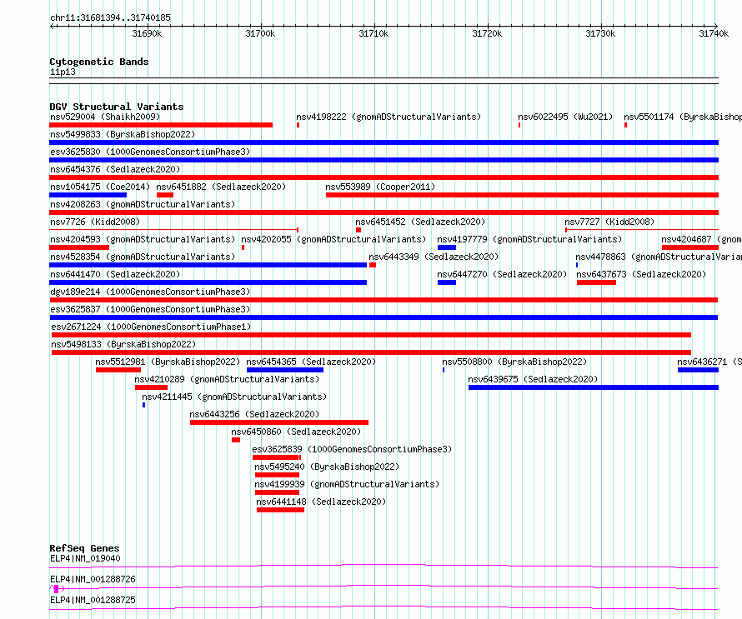
Task: Select nsv6451452 (Sedlazeck2020) label
Action: pyautogui.click(x=420, y=222)
